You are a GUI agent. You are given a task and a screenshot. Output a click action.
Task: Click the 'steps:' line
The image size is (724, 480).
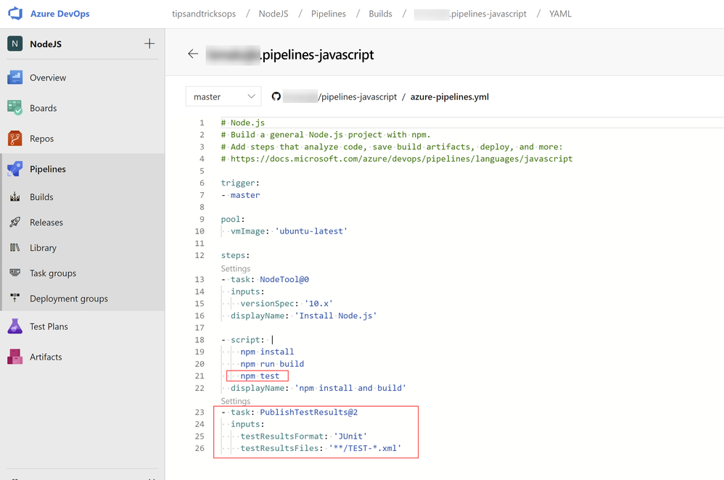click(x=235, y=255)
